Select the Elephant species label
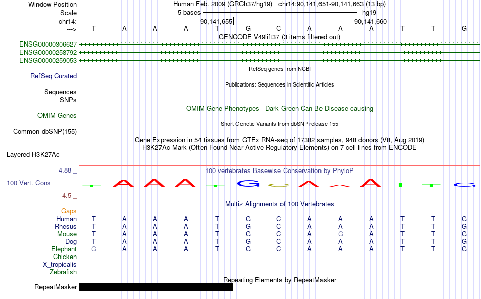Viewport: 481px width, 299px height. tap(64, 249)
